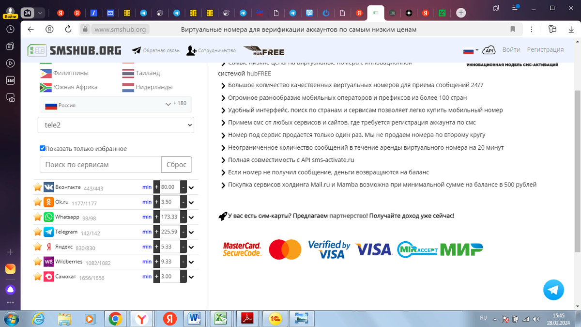
Task: Toggle favorite star for Telegram service
Action: point(37,232)
